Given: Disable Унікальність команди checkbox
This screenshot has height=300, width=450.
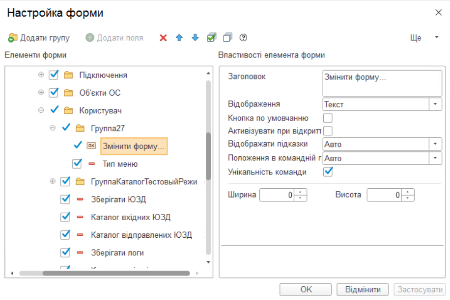Looking at the screenshot, I should (327, 172).
